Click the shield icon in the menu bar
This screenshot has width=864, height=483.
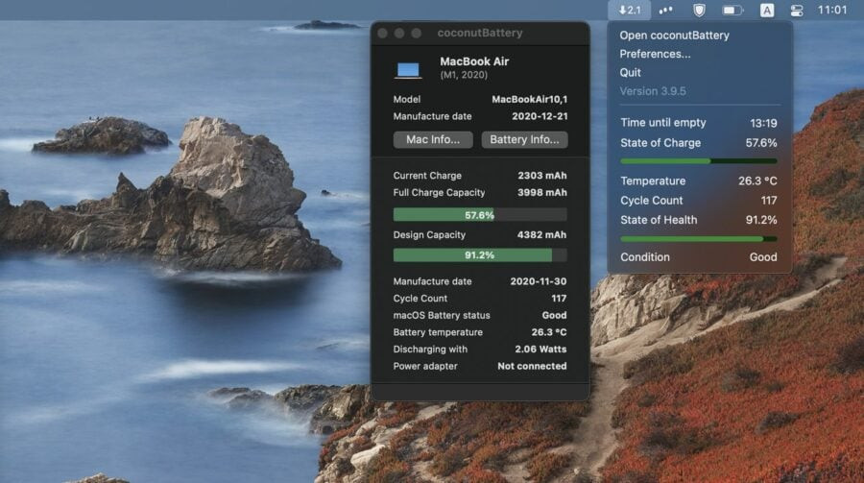point(699,10)
